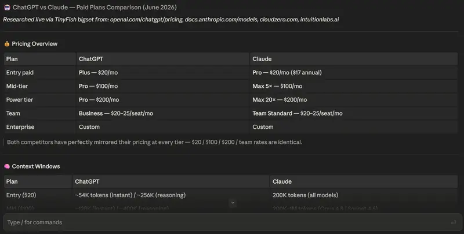The width and height of the screenshot is (464, 234).
Task: Click the 'ChatGPT vs Claude — Paid Plans Comparison' title
Action: tap(95, 8)
